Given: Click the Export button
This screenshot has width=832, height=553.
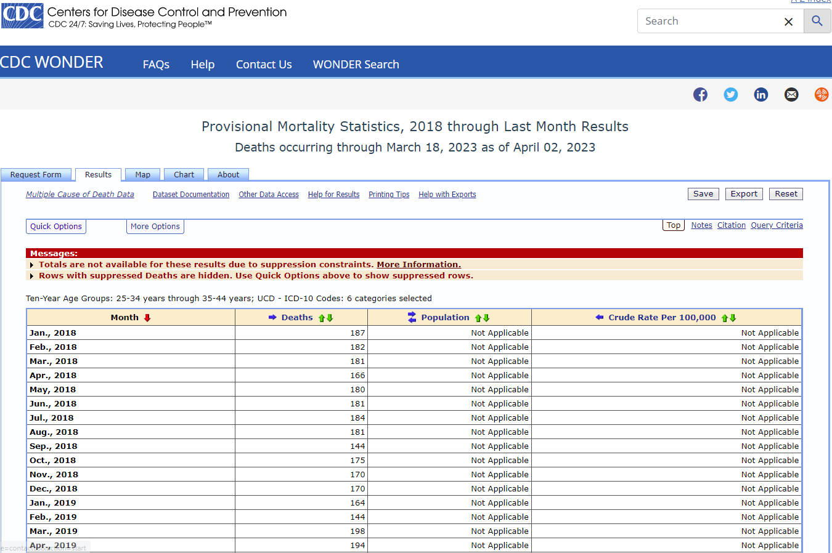Looking at the screenshot, I should pyautogui.click(x=744, y=194).
